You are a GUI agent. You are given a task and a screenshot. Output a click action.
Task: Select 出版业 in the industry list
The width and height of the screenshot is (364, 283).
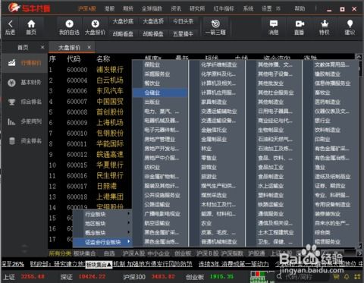152,102
